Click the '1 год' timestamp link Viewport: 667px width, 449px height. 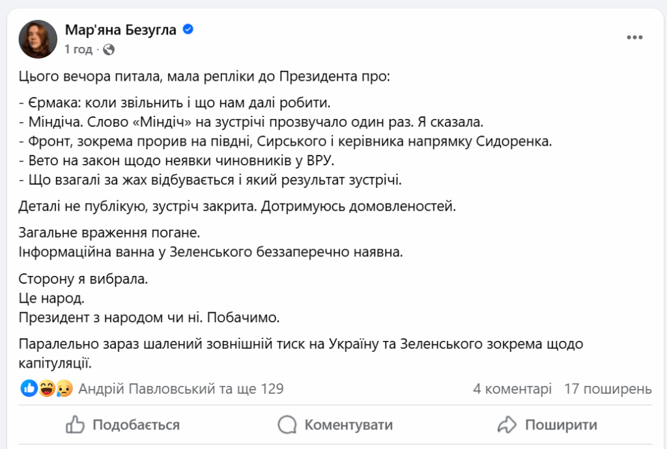point(78,49)
